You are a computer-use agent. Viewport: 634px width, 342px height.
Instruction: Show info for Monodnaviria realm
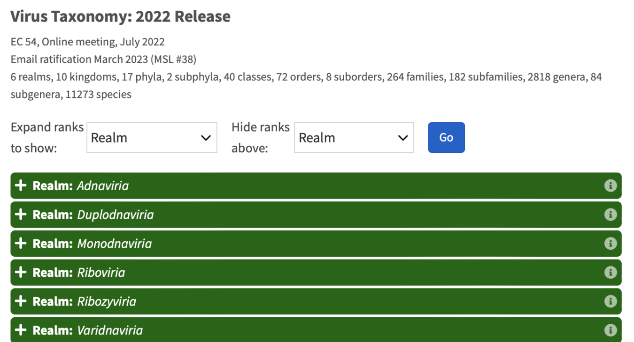(610, 244)
